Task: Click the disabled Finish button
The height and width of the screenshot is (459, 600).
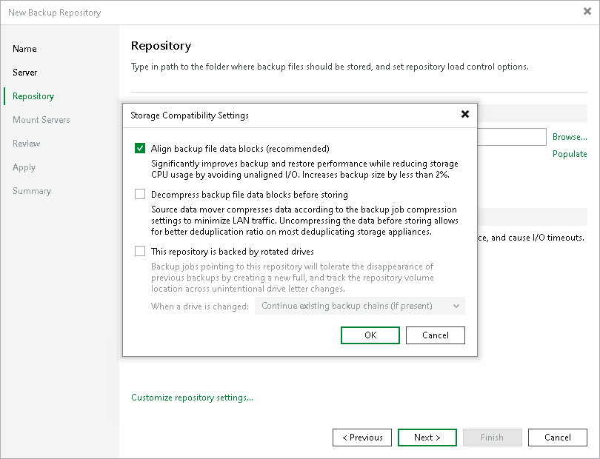Action: point(492,438)
